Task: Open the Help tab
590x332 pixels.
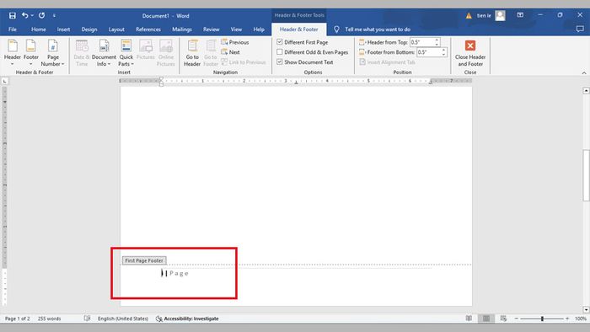Action: (x=259, y=29)
